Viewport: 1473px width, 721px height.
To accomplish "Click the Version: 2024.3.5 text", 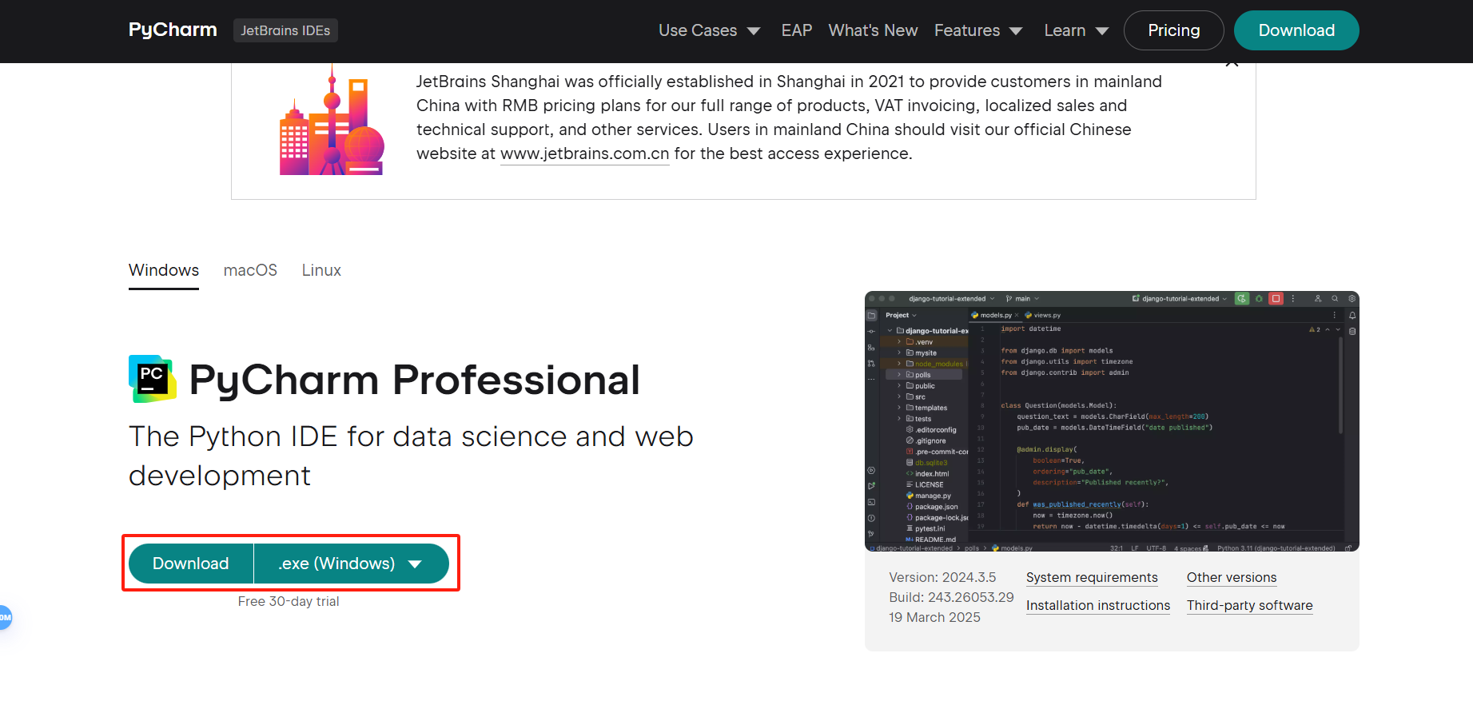I will pyautogui.click(x=942, y=577).
